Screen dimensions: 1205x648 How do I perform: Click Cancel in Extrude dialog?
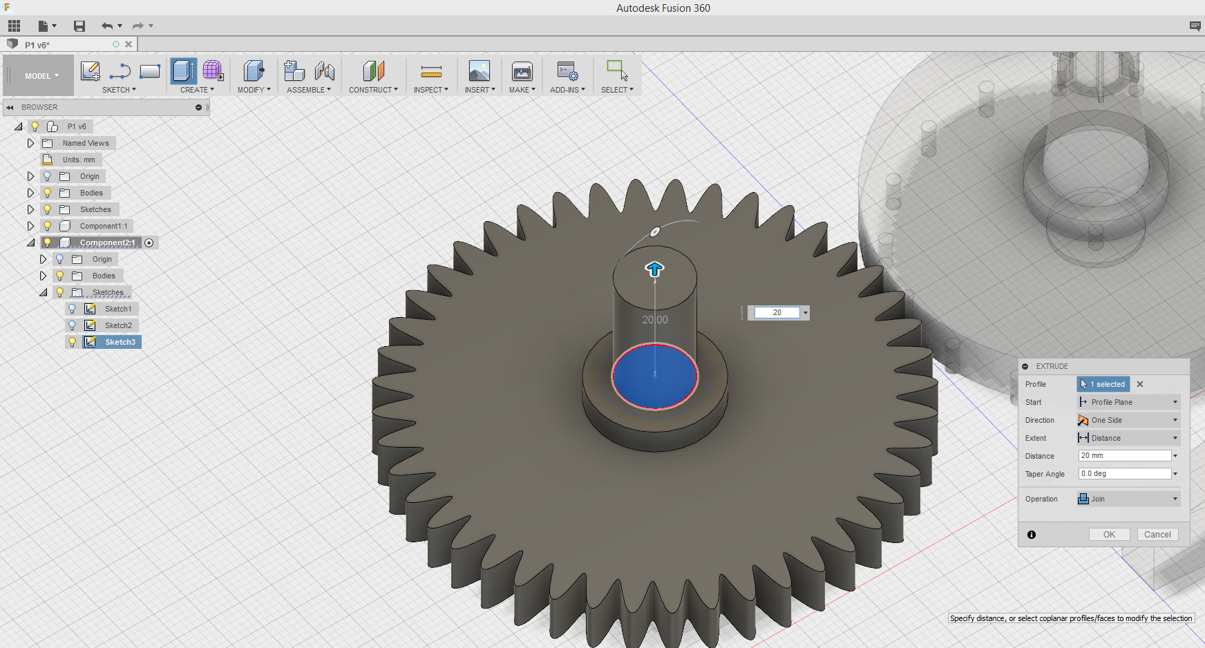point(1157,535)
